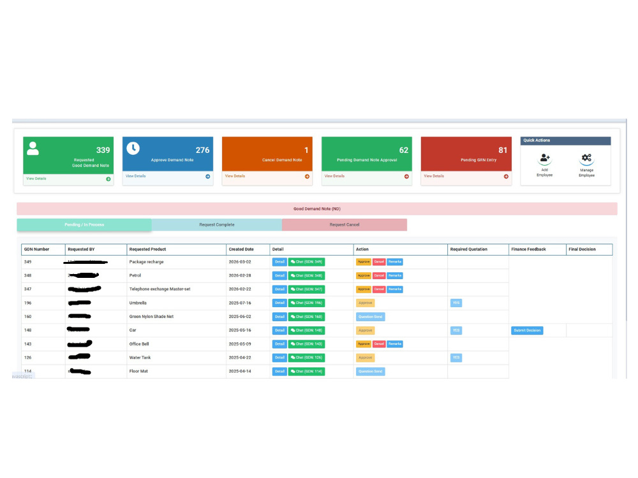The height and width of the screenshot is (478, 638).
Task: Approve the Package recharge request
Action: pyautogui.click(x=364, y=262)
